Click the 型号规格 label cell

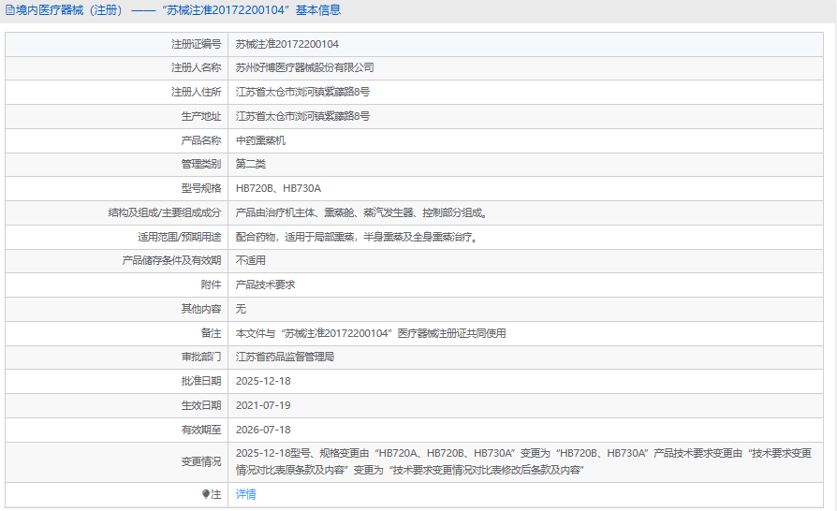(x=116, y=188)
